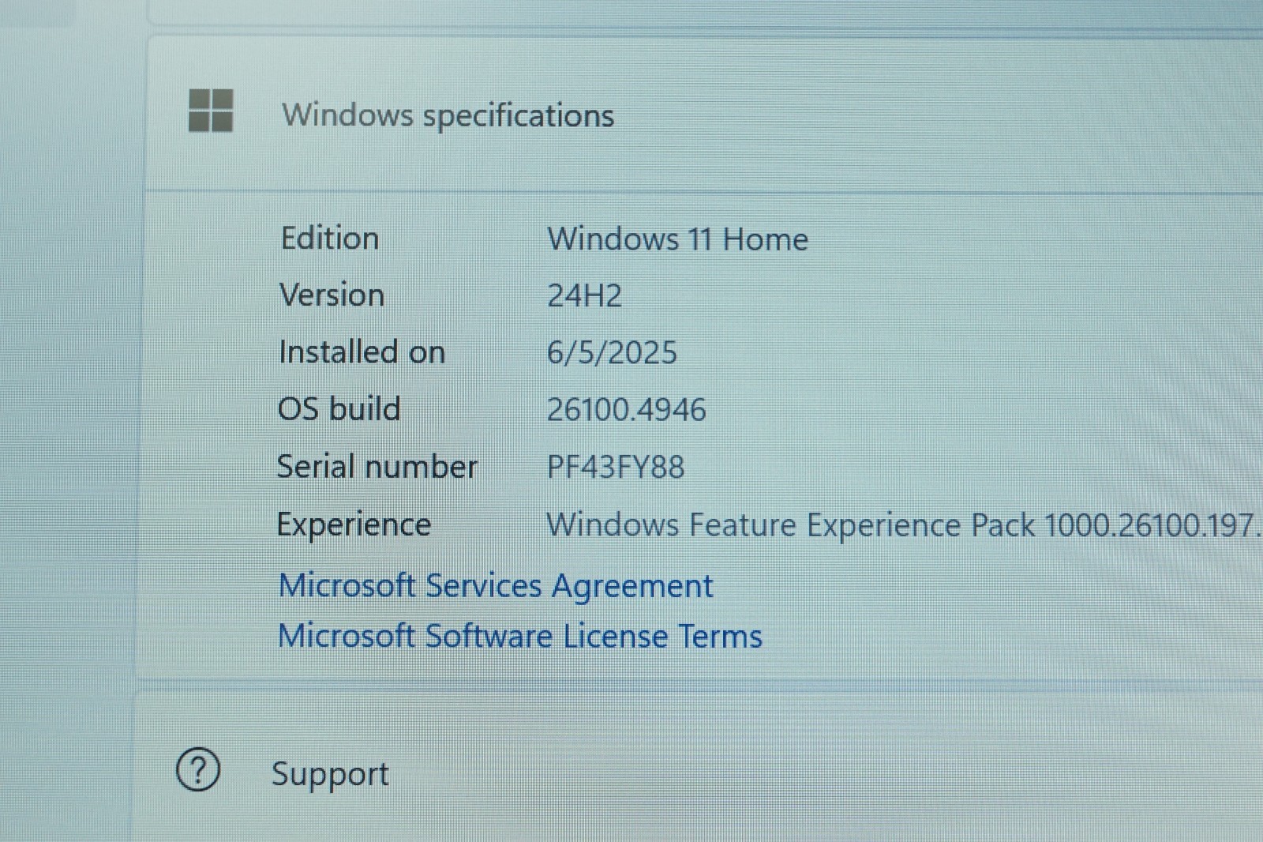The width and height of the screenshot is (1263, 842).
Task: Select the Windows Feature Experience Pack value
Action: [x=904, y=525]
